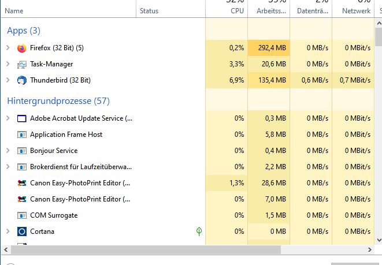Expand the Thunderbird (32 Bit) entry
382x265 pixels.
click(x=8, y=80)
